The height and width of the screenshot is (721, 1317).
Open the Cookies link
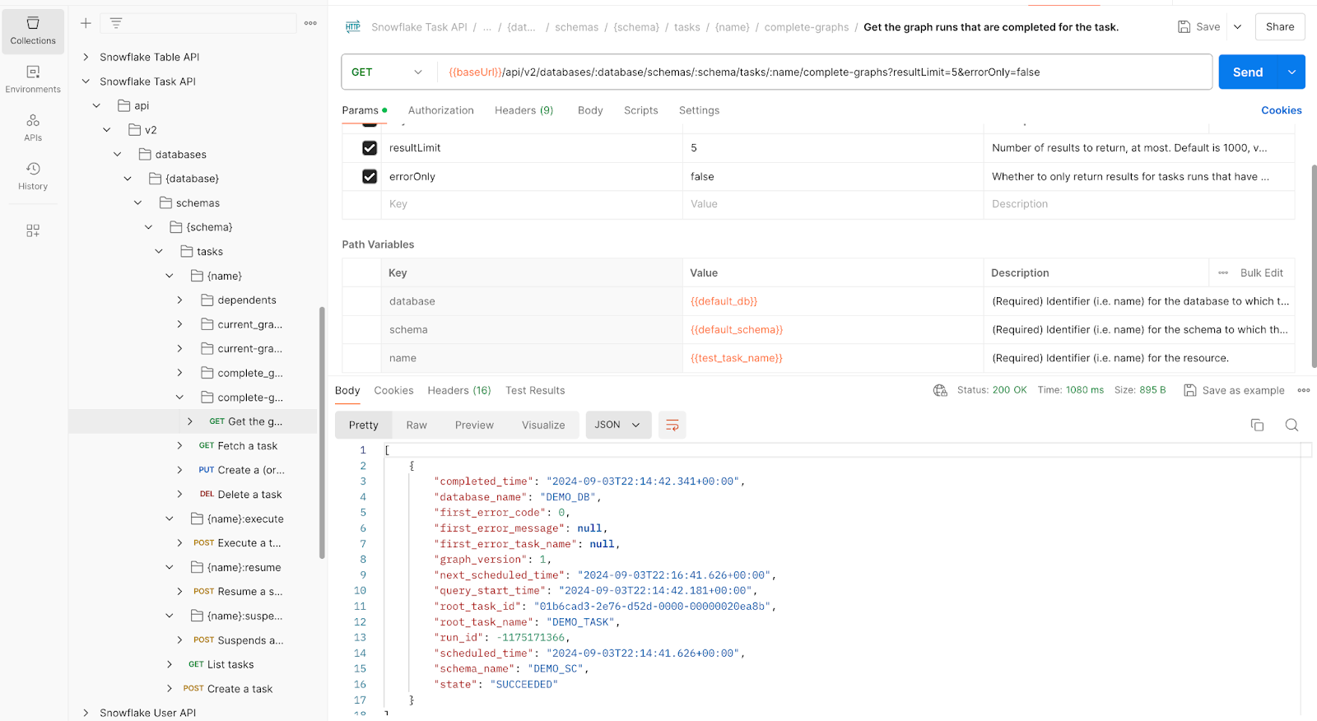pyautogui.click(x=1281, y=110)
